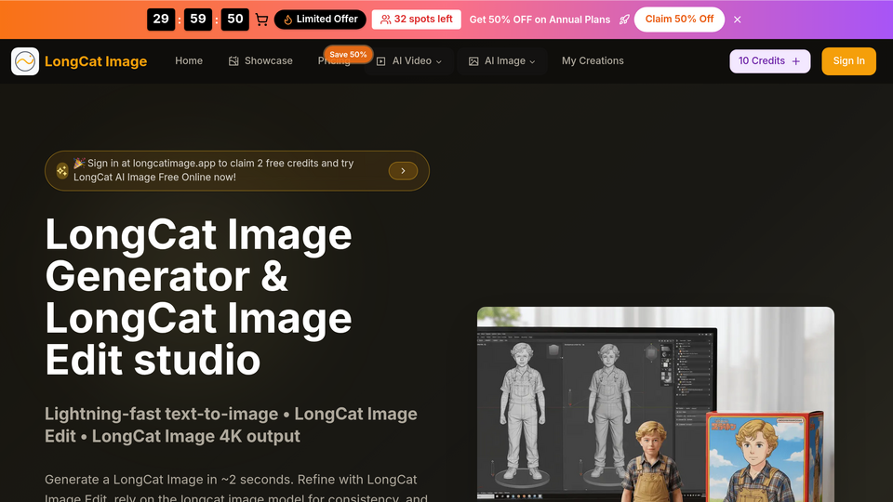This screenshot has width=893, height=502.
Task: Expand the AI Image dropdown menu
Action: click(x=501, y=61)
